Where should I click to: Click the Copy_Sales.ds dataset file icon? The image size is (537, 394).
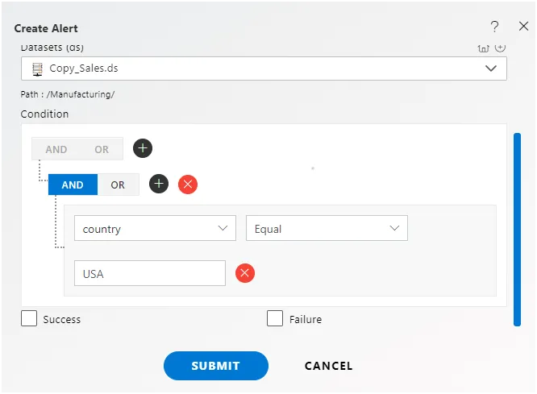pyautogui.click(x=37, y=68)
